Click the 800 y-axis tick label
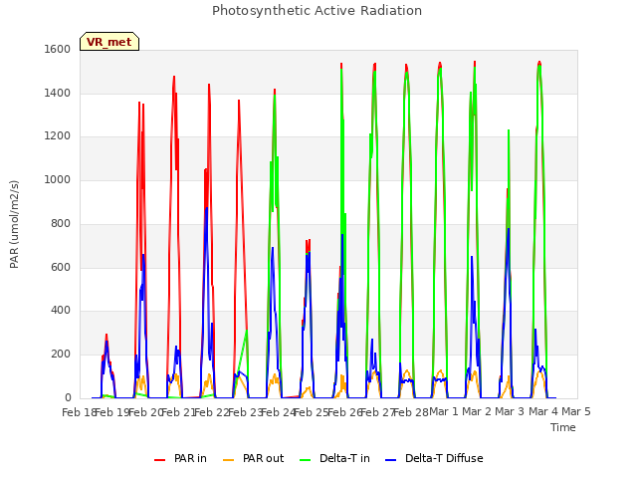 tap(61, 223)
